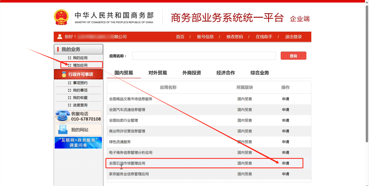
Task: Select 增加应用 in the sidebar
Action: (x=80, y=65)
